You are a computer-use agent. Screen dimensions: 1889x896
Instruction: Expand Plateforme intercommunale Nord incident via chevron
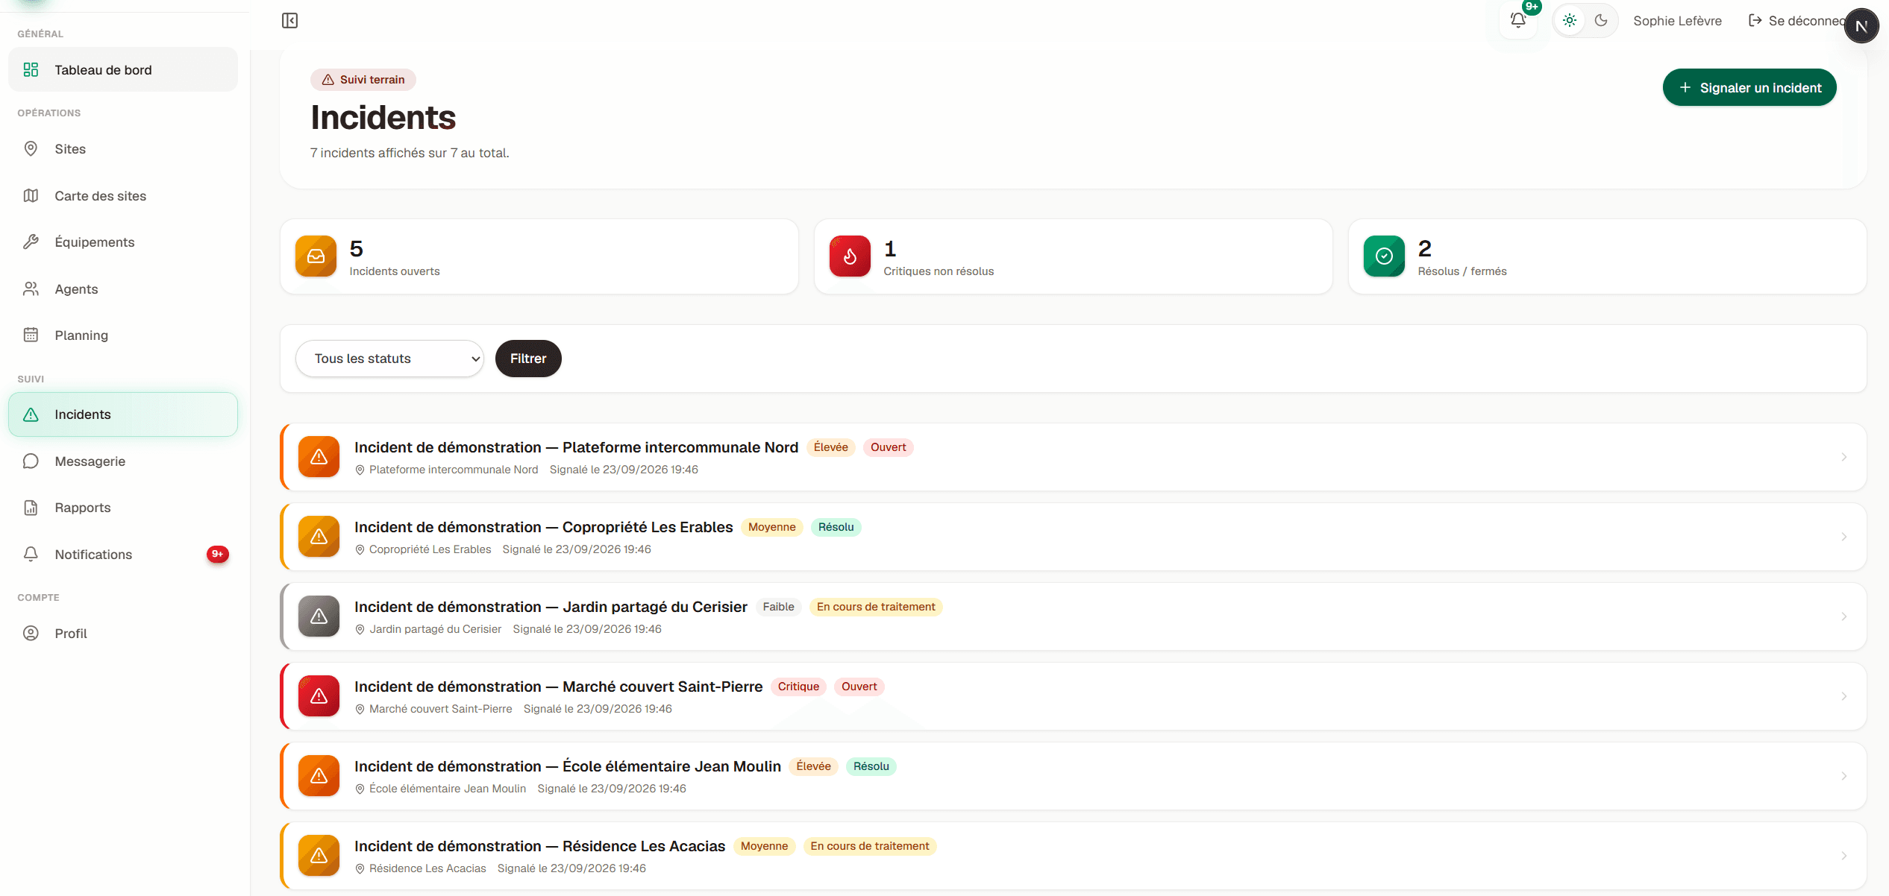click(x=1844, y=457)
